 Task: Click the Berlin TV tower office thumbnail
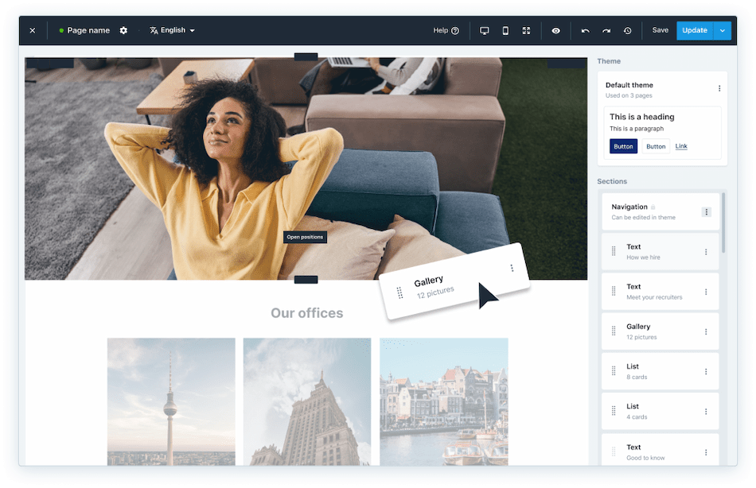[171, 401]
